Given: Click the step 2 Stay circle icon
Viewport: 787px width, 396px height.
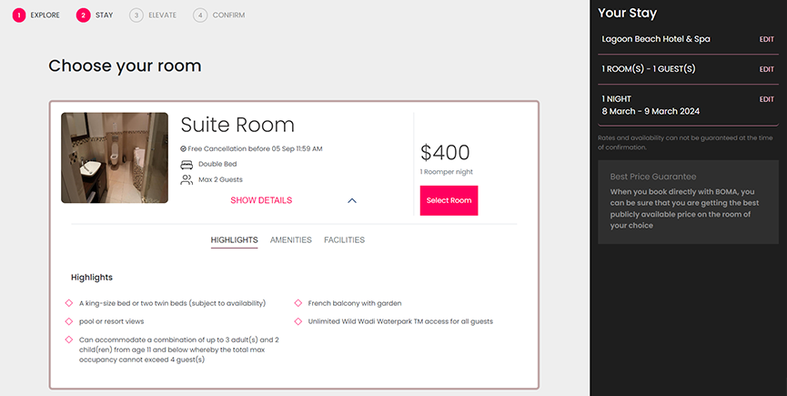Looking at the screenshot, I should tap(84, 15).
